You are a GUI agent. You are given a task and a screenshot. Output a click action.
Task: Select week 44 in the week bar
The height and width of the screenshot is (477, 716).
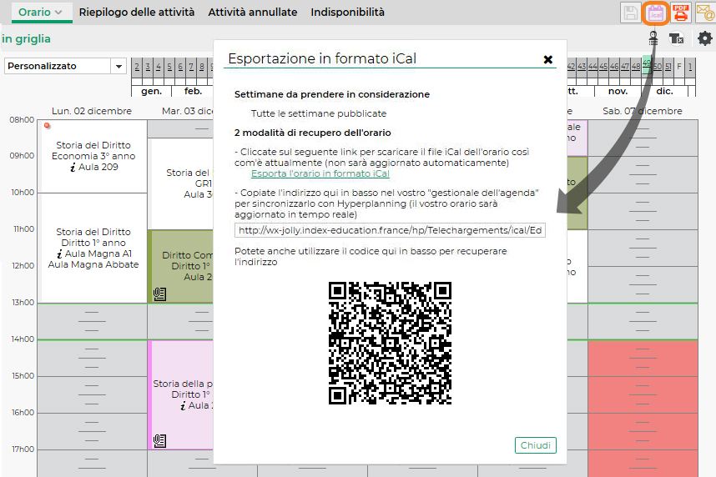(592, 67)
